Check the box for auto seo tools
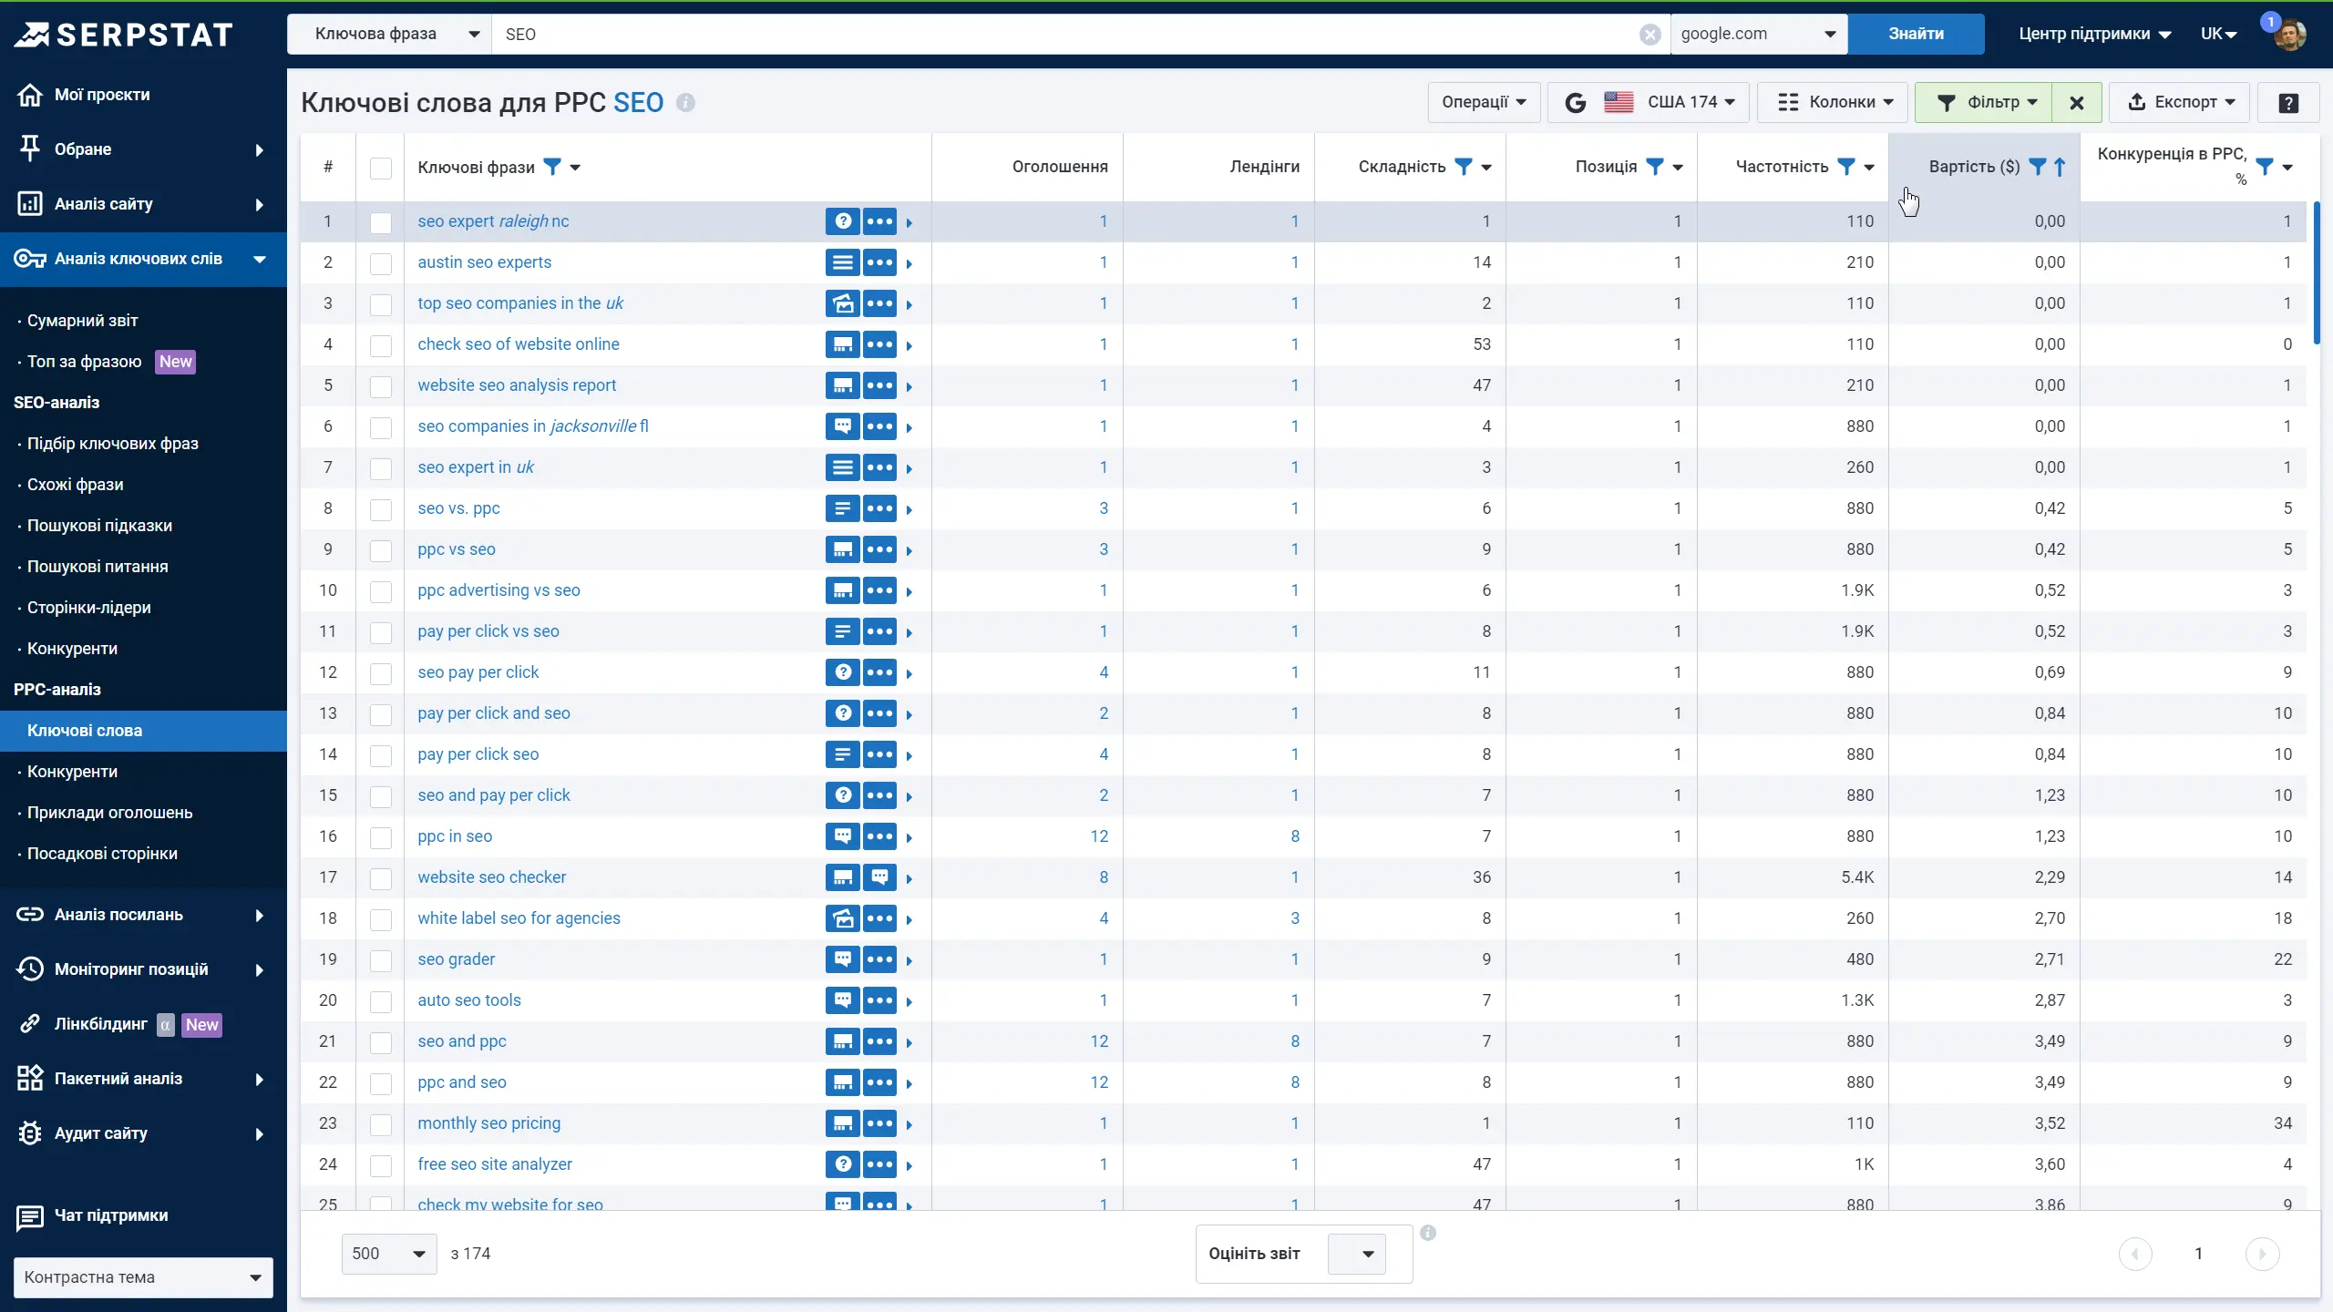This screenshot has height=1312, width=2333. 381,1001
